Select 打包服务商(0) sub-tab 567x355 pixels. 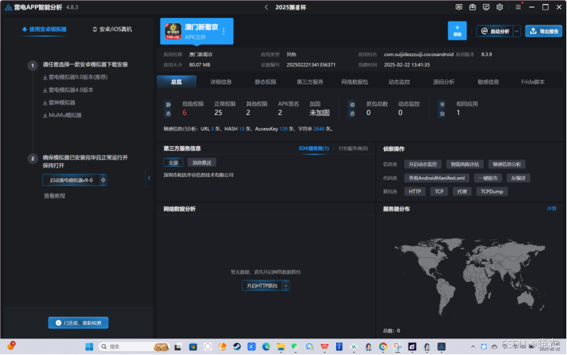(x=353, y=148)
